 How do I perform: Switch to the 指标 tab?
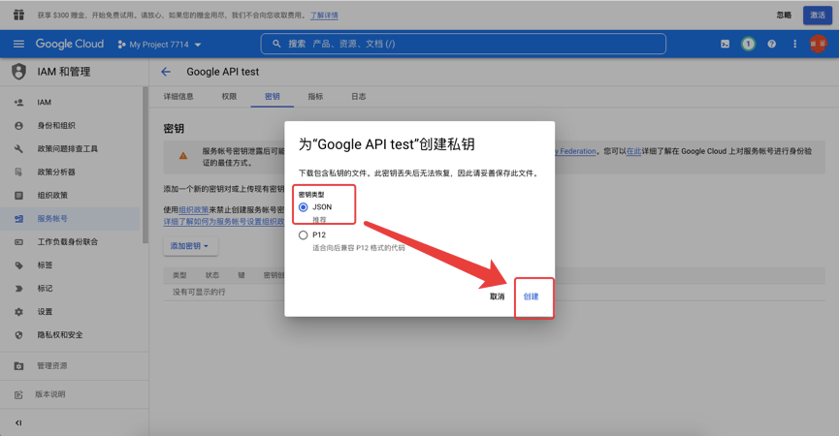[315, 96]
